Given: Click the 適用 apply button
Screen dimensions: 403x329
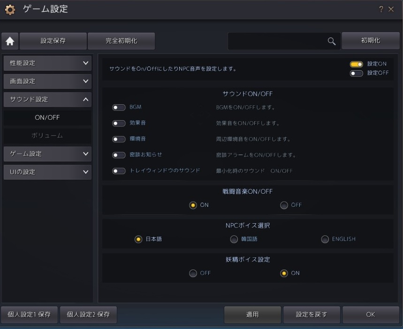Looking at the screenshot, I should (x=252, y=314).
